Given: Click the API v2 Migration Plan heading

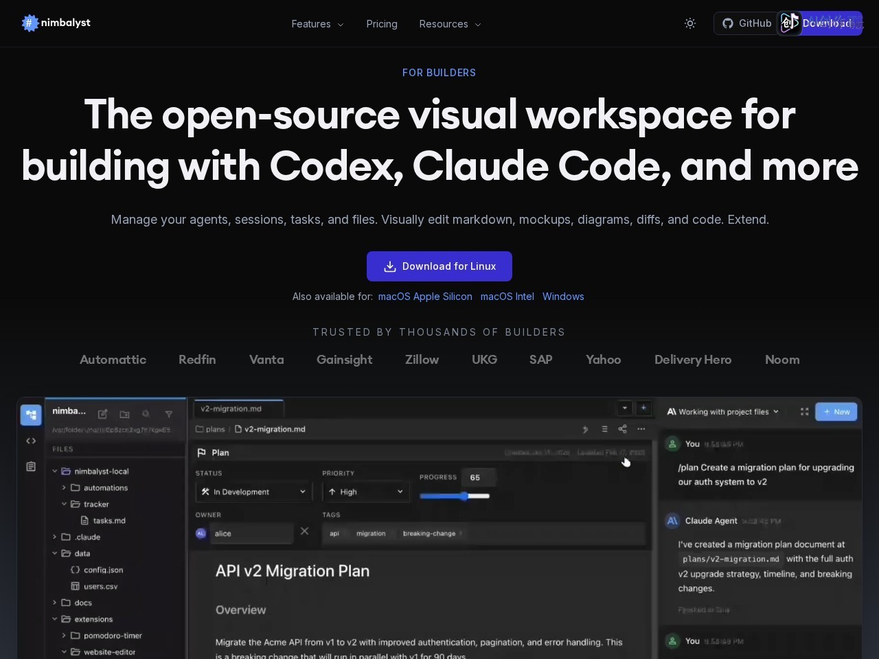Looking at the screenshot, I should [x=293, y=571].
